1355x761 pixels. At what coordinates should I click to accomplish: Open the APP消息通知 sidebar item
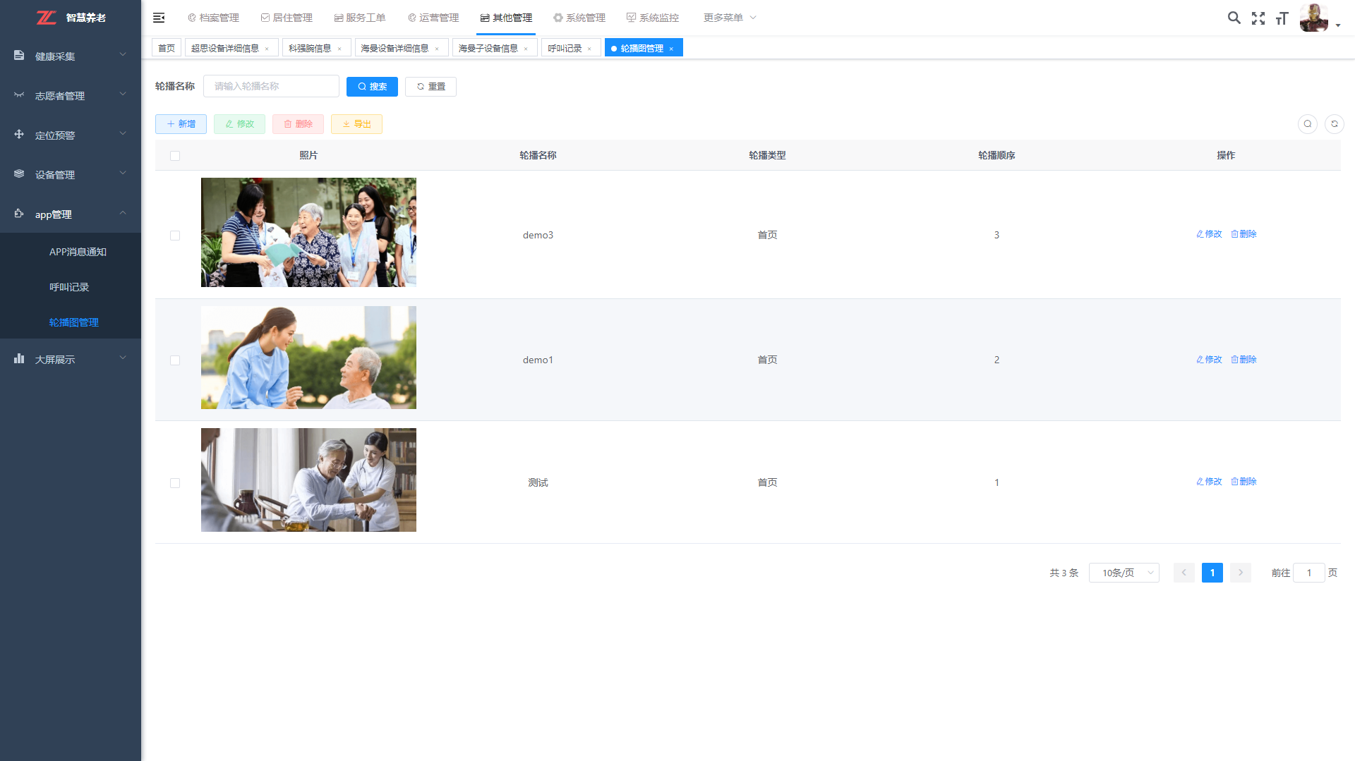click(78, 252)
